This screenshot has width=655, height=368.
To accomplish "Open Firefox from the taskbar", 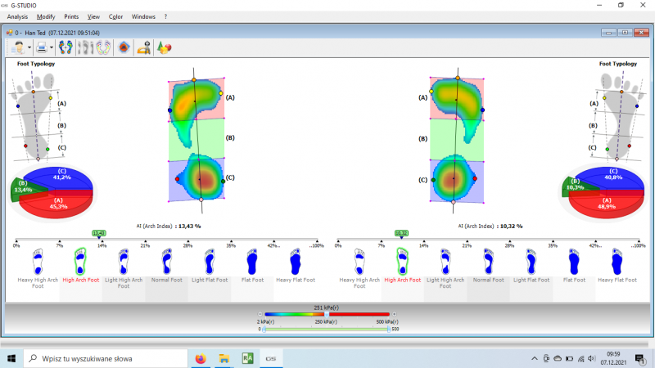I will pyautogui.click(x=200, y=358).
